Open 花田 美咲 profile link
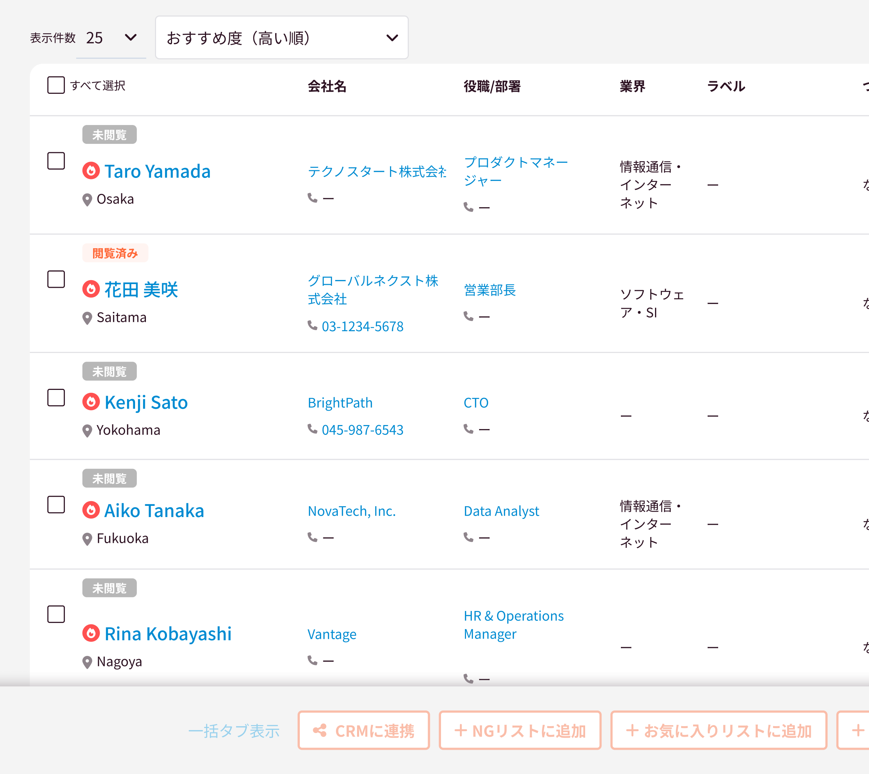The height and width of the screenshot is (774, 869). pos(141,290)
